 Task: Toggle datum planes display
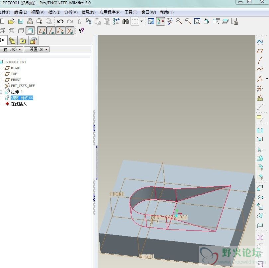tap(42, 31)
